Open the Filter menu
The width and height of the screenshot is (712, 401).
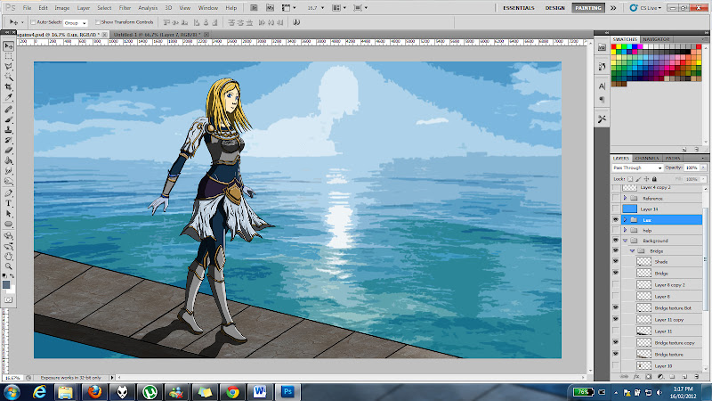click(125, 7)
